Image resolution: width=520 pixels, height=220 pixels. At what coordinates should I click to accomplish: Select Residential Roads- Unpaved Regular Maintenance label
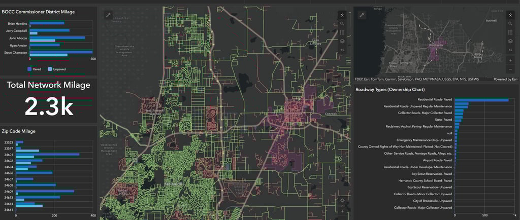coord(418,106)
